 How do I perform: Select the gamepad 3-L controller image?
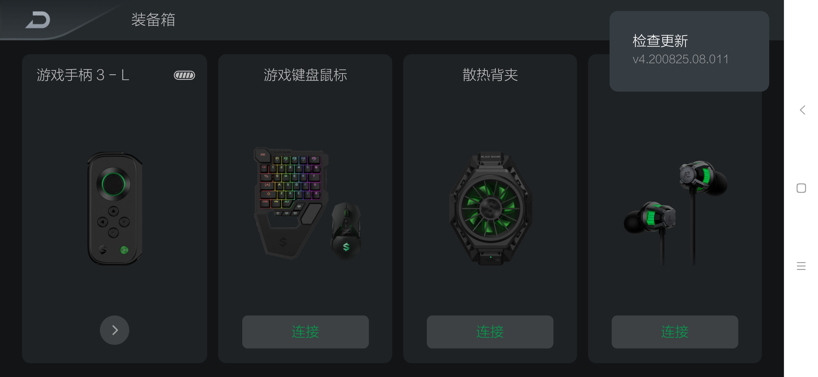click(x=115, y=208)
